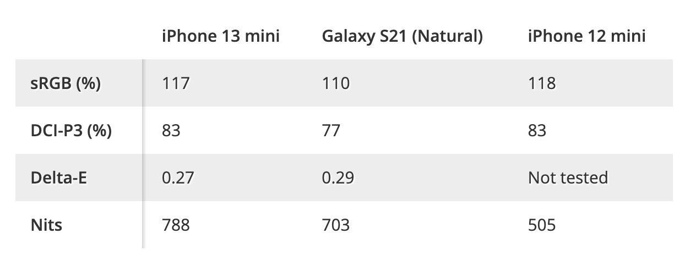Click the DCI-P3 value 77
The image size is (685, 278).
click(331, 131)
